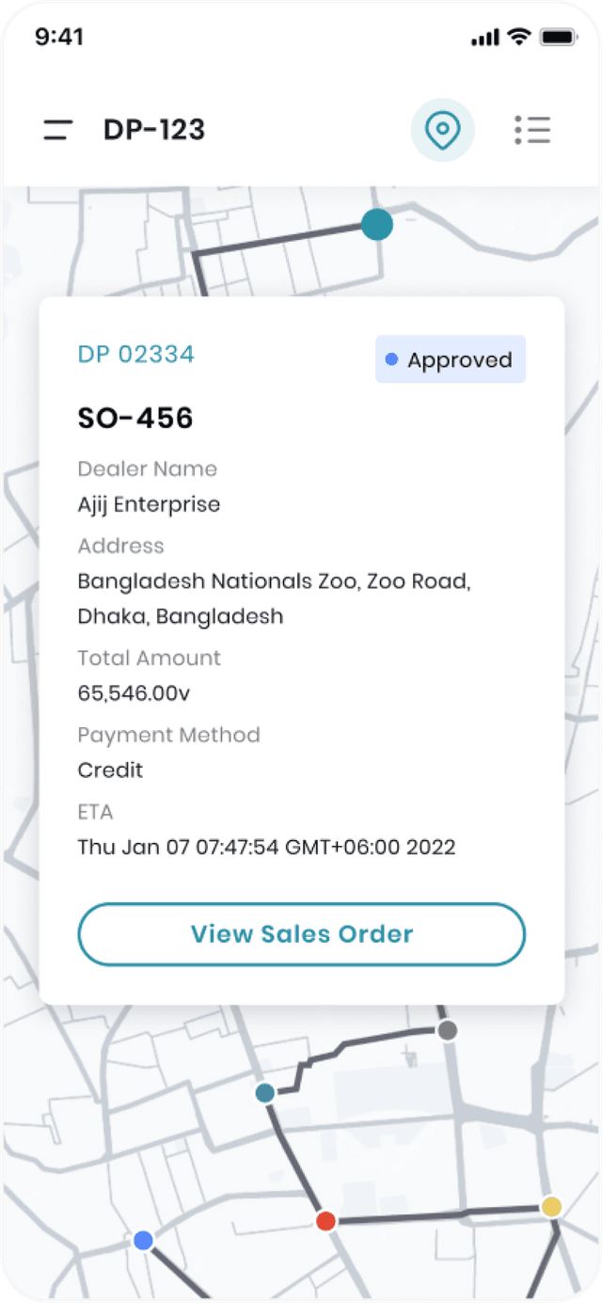
Task: Tap the 65,546.00v total amount
Action: coord(134,694)
